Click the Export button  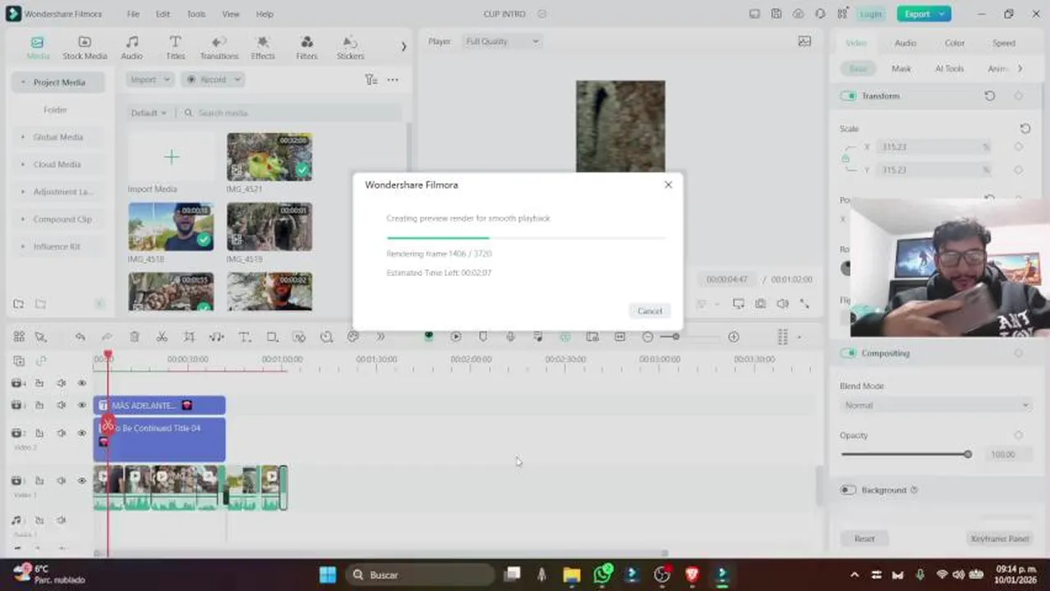click(923, 14)
